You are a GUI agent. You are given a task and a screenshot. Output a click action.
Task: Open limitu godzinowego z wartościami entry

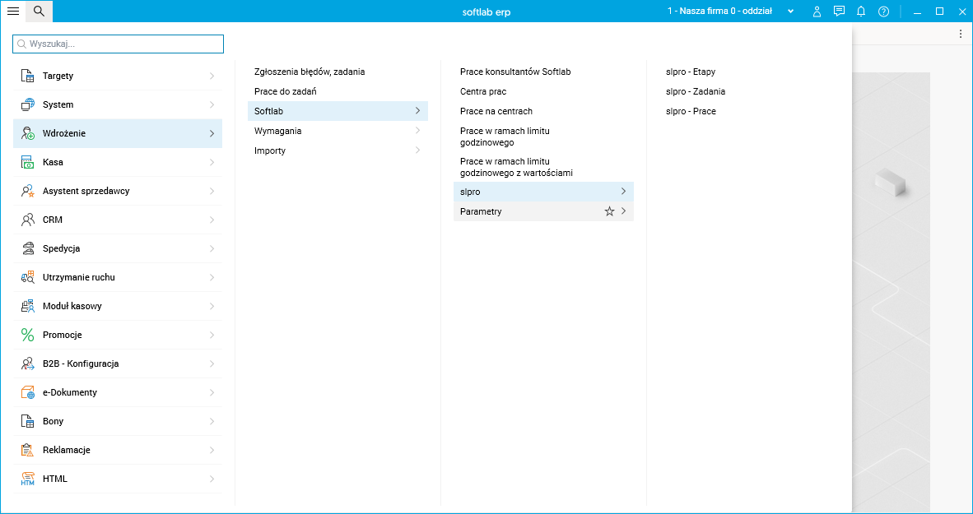516,167
